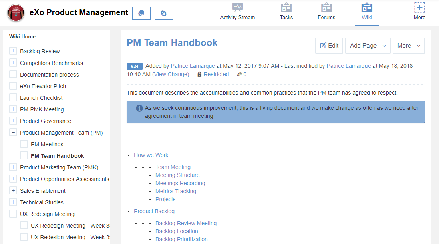Open the Launch Checklist page
The width and height of the screenshot is (439, 244).
[41, 98]
